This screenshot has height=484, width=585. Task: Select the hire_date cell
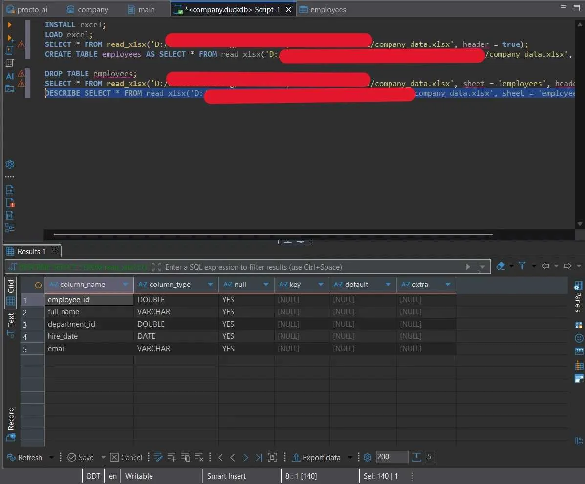coord(89,336)
